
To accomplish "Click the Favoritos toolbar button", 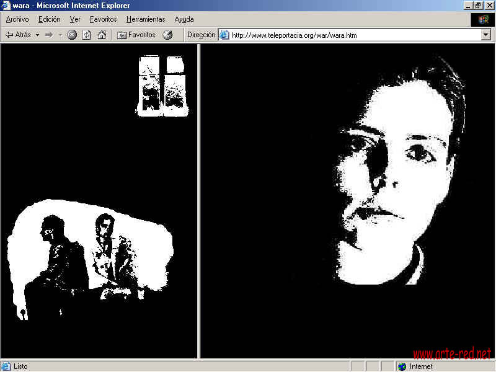I will 136,35.
